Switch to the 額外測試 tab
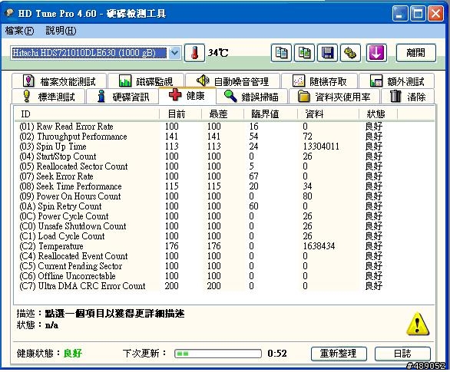Viewport: 450px width, 372px height. (x=396, y=81)
